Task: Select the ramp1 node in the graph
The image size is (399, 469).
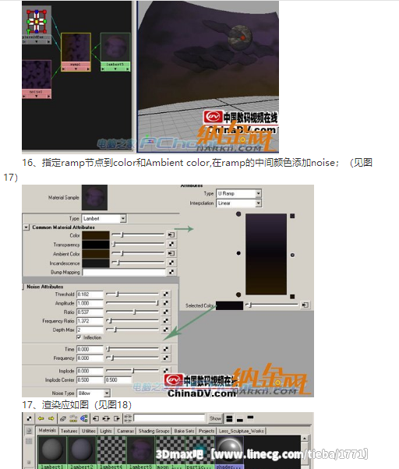Action: tap(76, 51)
